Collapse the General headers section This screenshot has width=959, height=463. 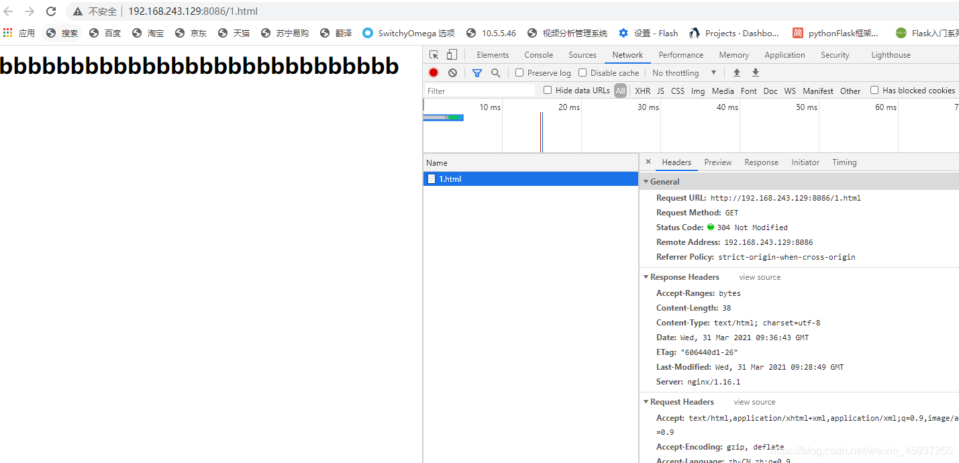646,181
